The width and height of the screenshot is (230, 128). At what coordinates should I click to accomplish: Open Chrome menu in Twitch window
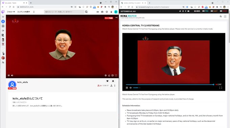coord(116,7)
